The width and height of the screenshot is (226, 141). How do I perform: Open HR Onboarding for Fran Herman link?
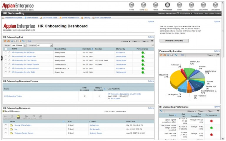(x=24, y=60)
